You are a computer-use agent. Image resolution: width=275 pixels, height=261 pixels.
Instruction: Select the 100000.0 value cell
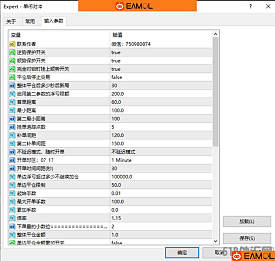pos(161,177)
